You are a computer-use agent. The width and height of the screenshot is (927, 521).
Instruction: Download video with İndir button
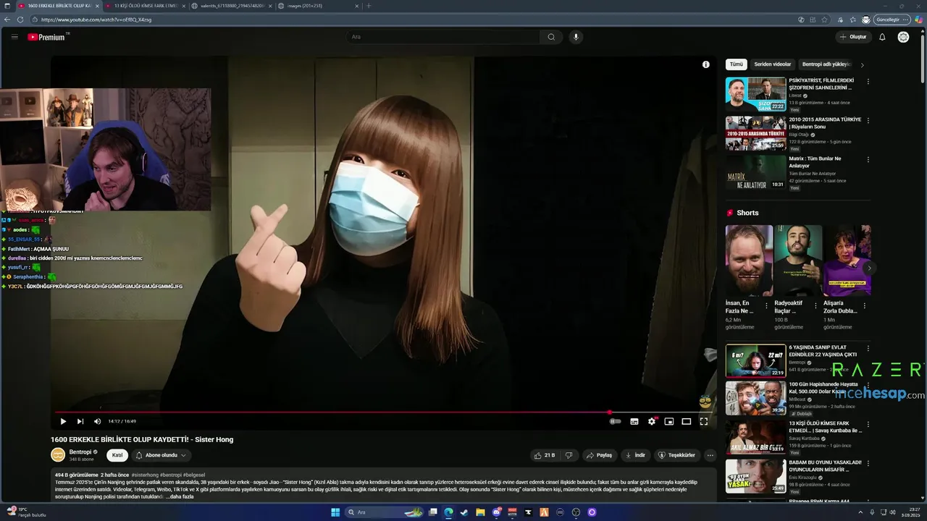pos(635,455)
